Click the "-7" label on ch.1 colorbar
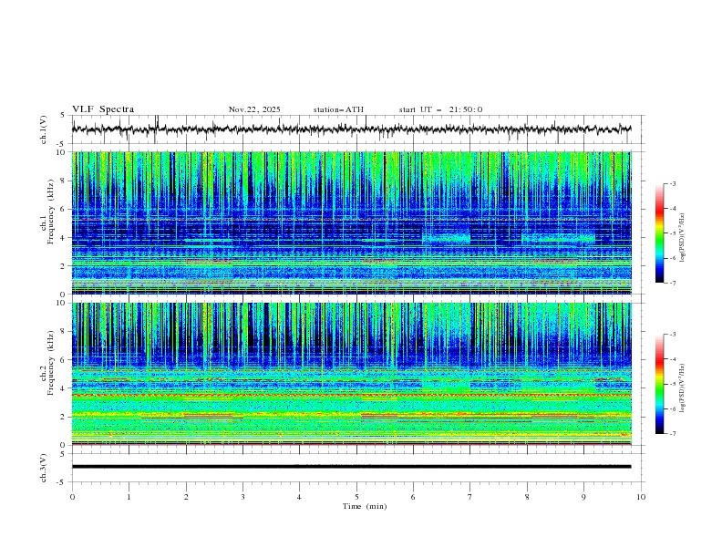 click(672, 283)
